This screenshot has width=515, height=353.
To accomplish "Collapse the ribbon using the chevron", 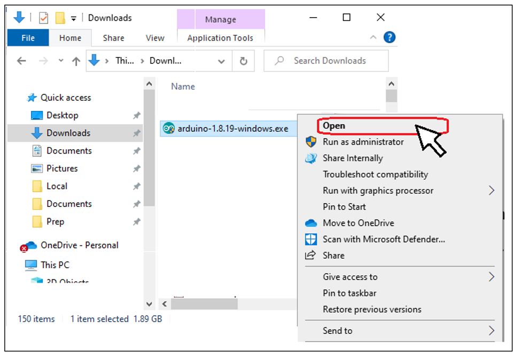I will (373, 38).
